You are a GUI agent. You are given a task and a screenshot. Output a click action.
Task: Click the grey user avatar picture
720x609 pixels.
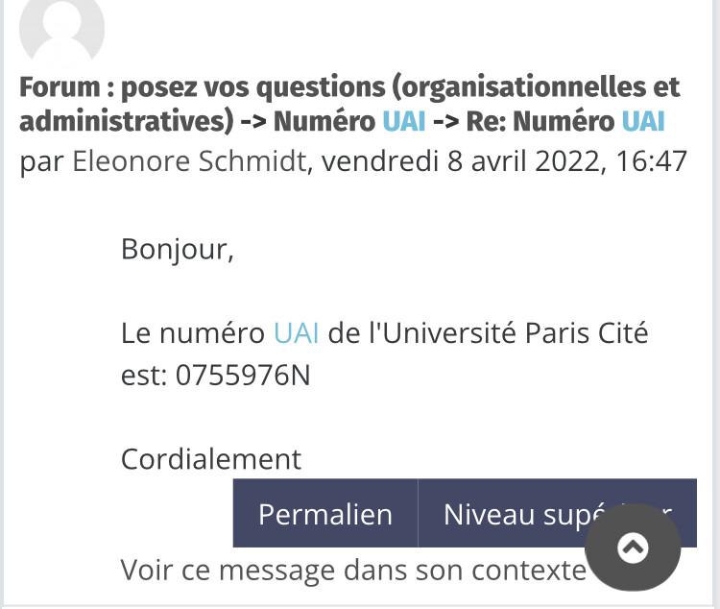(x=62, y=30)
